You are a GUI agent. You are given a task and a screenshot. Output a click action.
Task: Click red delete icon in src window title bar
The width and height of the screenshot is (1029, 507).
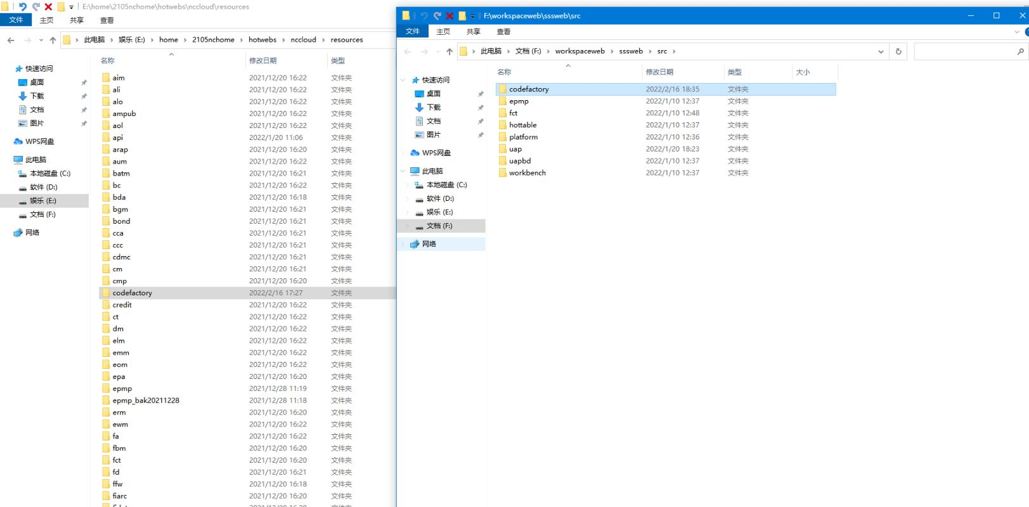pos(450,16)
